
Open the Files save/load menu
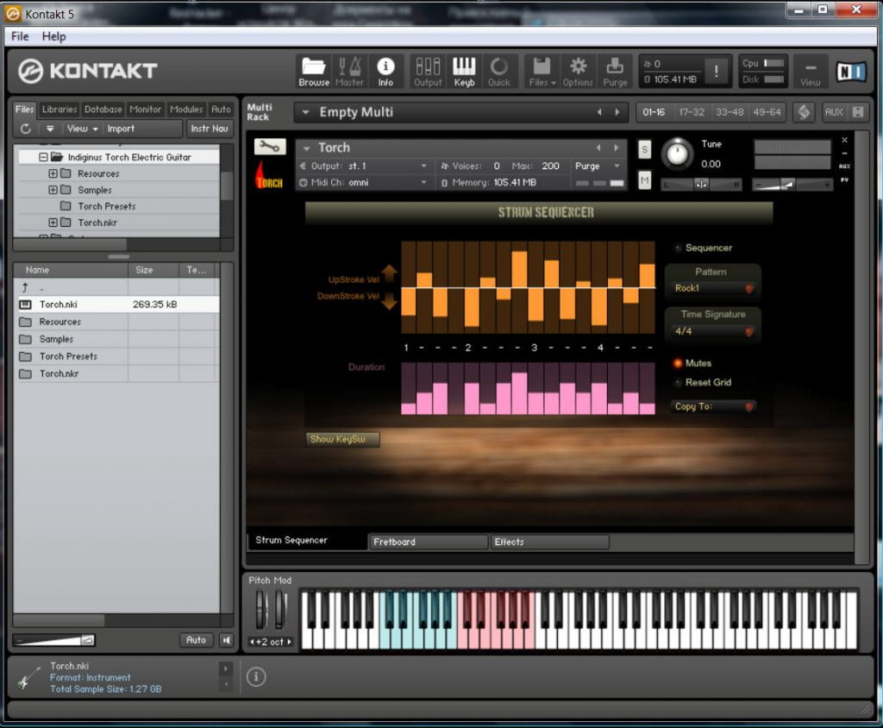coord(542,72)
